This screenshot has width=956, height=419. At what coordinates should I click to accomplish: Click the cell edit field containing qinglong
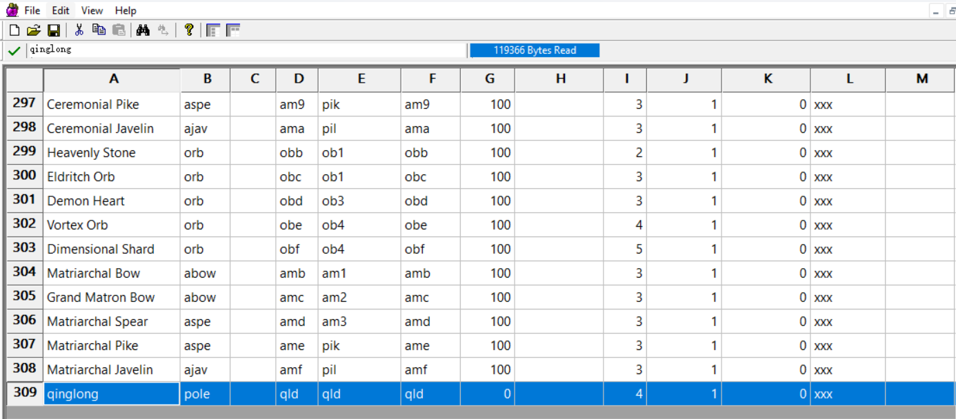pos(247,50)
